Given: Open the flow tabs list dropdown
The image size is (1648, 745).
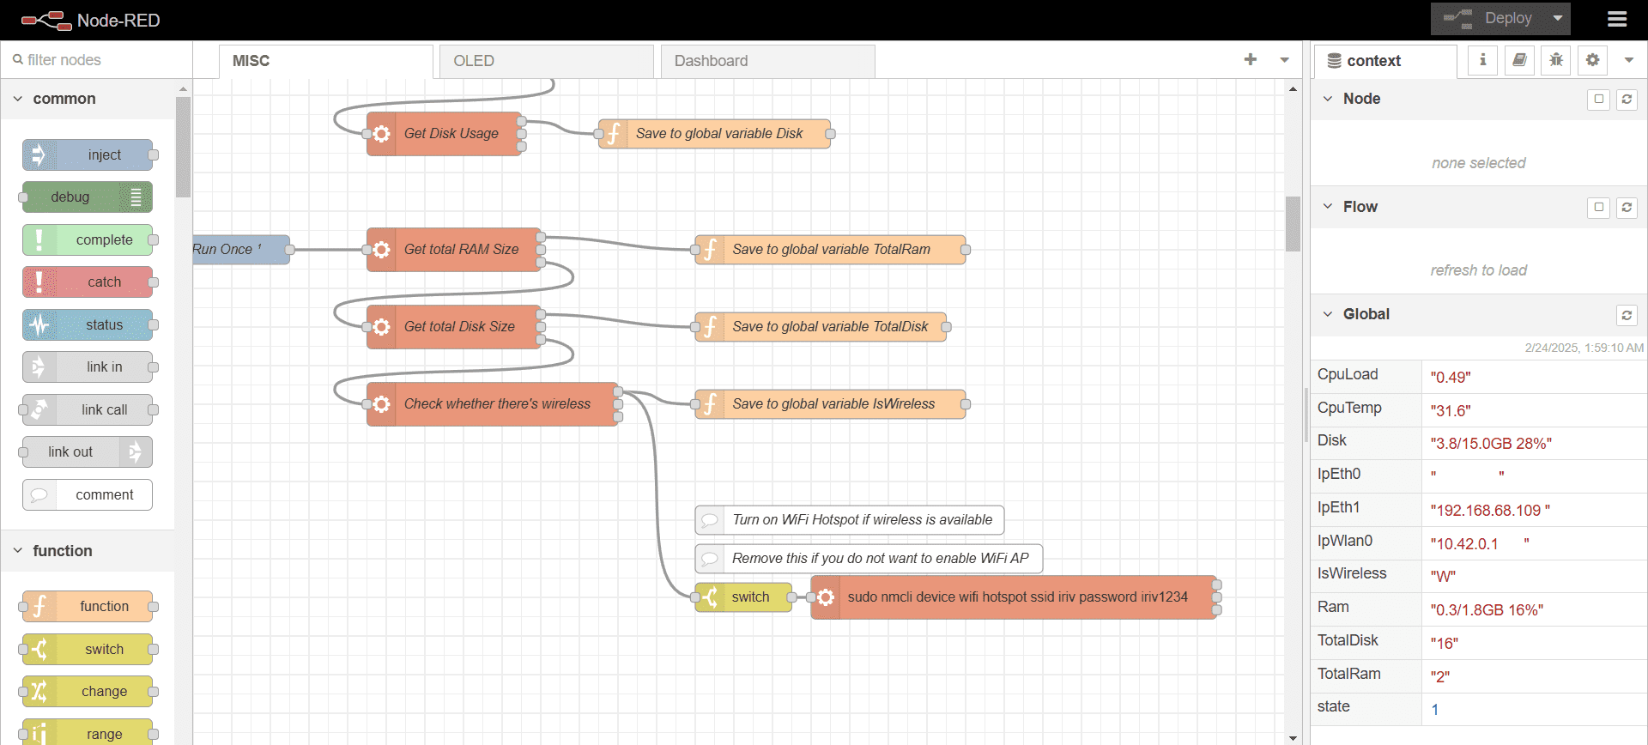Looking at the screenshot, I should (x=1284, y=60).
